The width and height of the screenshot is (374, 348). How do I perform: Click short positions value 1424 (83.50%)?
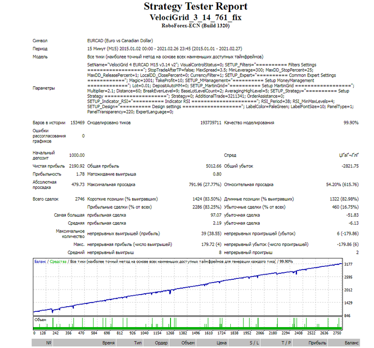[x=207, y=199]
